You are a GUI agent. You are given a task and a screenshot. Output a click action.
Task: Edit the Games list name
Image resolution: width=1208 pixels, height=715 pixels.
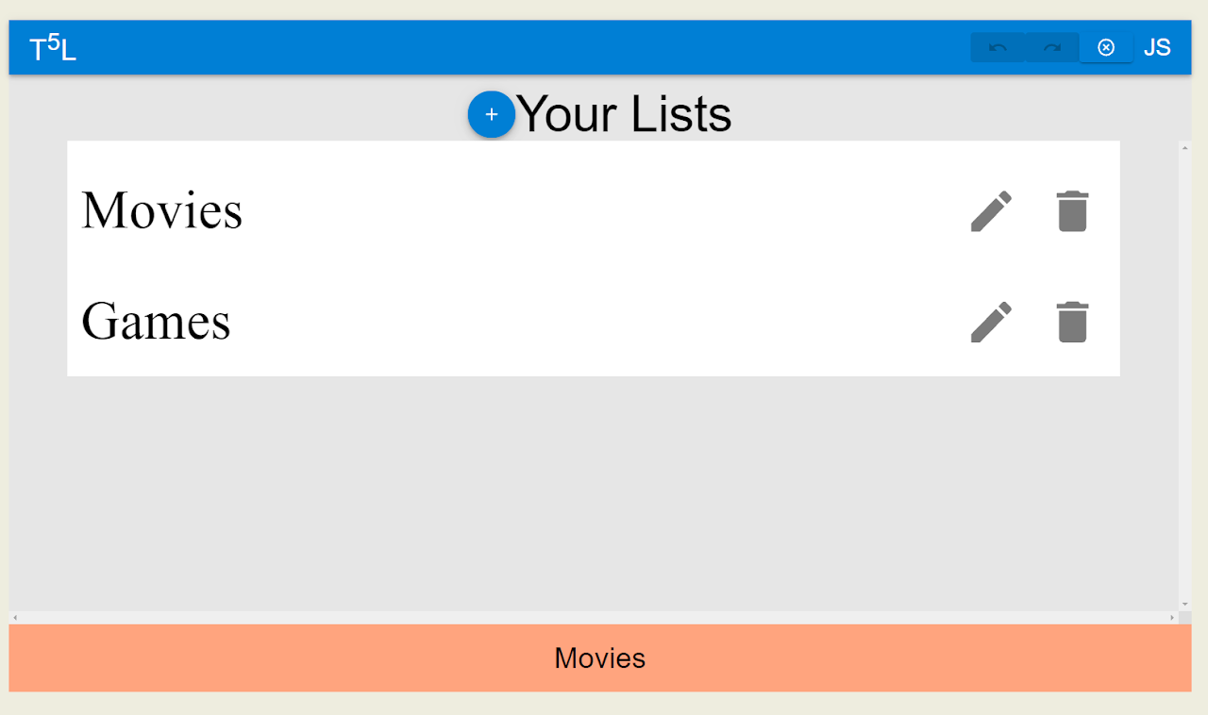(991, 323)
